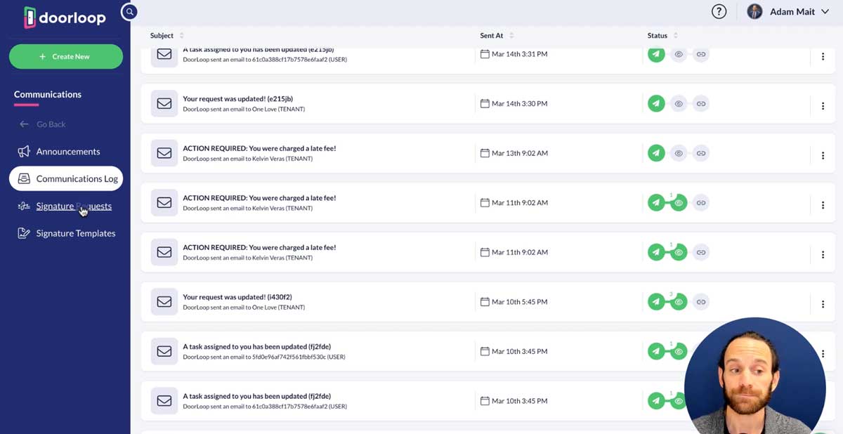The height and width of the screenshot is (434, 843).
Task: Click the Signature Templates icon
Action: coord(22,232)
